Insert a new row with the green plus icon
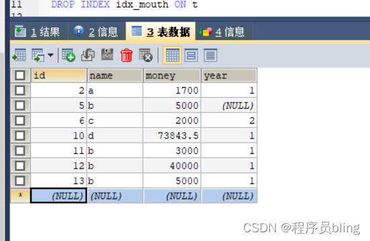Screen dimensions: 370x241 [68, 55]
